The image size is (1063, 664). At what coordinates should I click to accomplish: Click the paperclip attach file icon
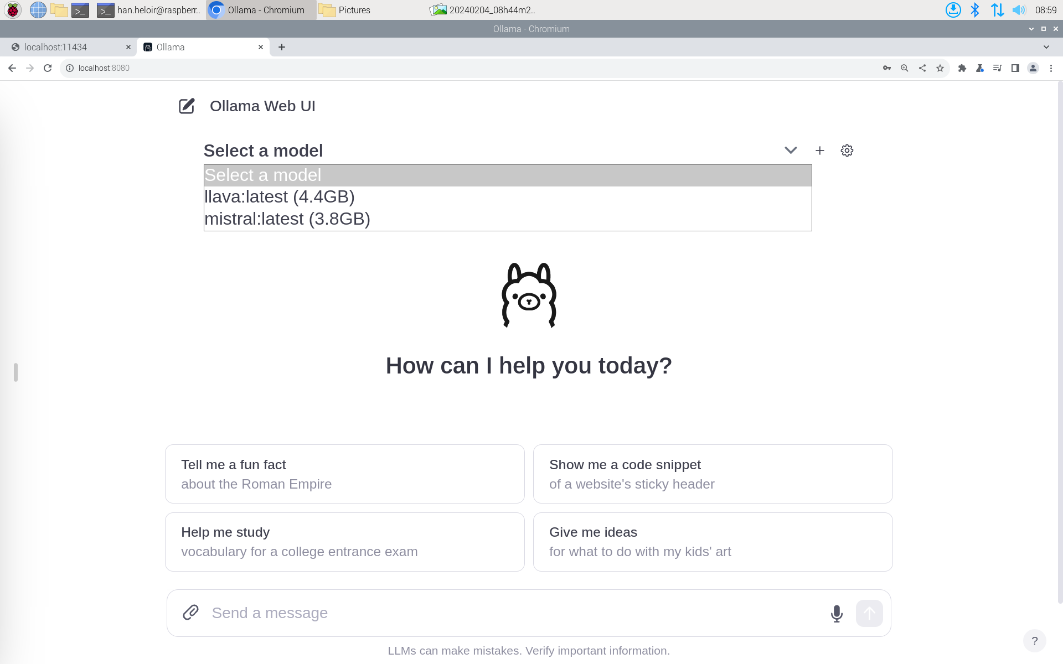click(x=190, y=613)
